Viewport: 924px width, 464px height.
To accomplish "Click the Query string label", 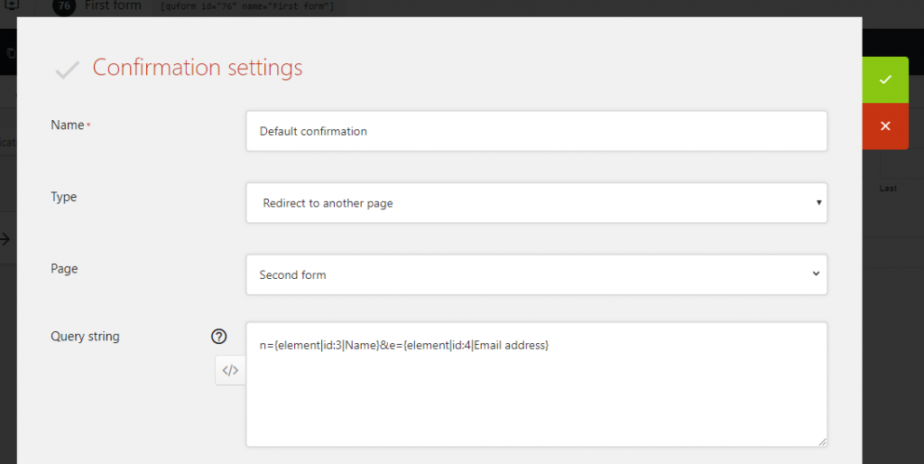I will 85,337.
